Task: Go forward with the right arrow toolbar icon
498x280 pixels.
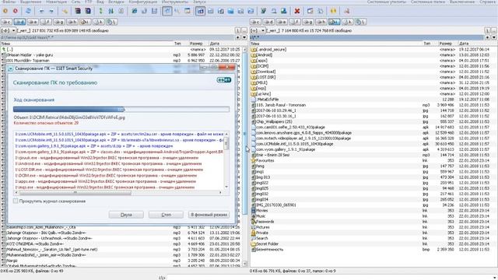Action: pos(51,11)
